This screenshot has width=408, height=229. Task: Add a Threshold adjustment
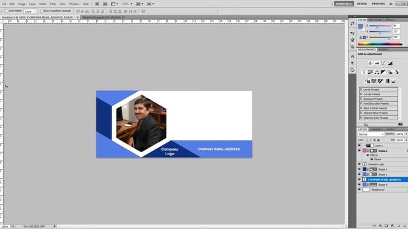tap(381, 81)
